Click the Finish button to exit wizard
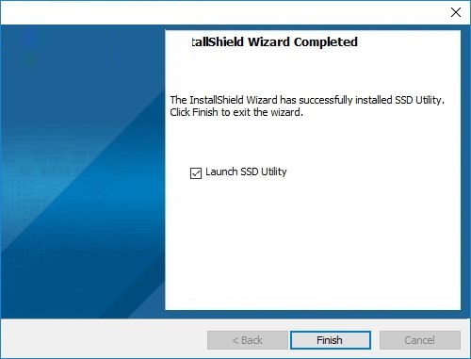This screenshot has height=359, width=471. click(x=331, y=340)
